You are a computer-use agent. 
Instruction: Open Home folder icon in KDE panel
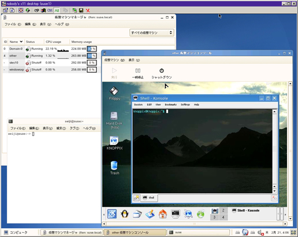coord(163,214)
